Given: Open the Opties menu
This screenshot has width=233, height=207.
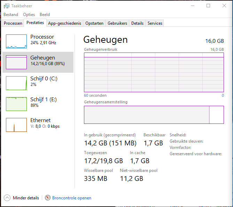Looking at the screenshot, I should point(29,15).
